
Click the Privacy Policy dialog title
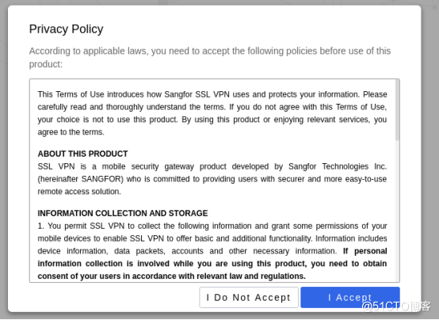click(x=67, y=29)
